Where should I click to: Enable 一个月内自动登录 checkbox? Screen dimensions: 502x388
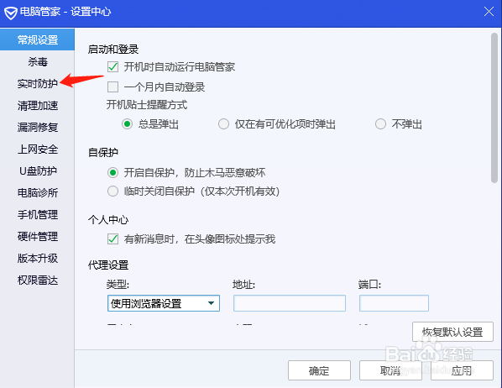112,87
